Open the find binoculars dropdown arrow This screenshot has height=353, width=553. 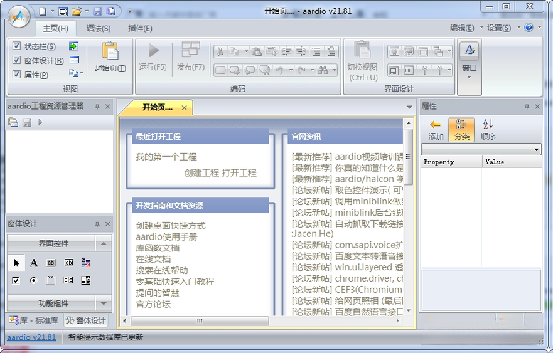pos(333,70)
